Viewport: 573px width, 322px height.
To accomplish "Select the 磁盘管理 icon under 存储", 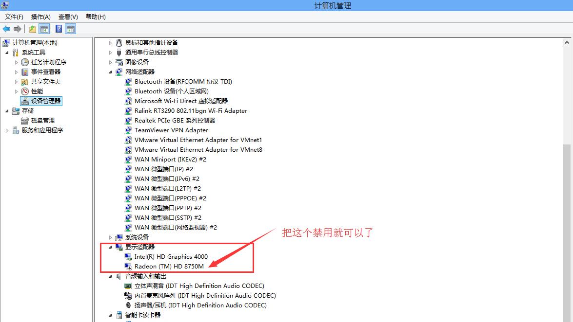I will [40, 120].
